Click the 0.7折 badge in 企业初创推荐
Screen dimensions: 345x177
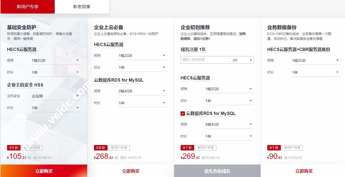coord(187,148)
